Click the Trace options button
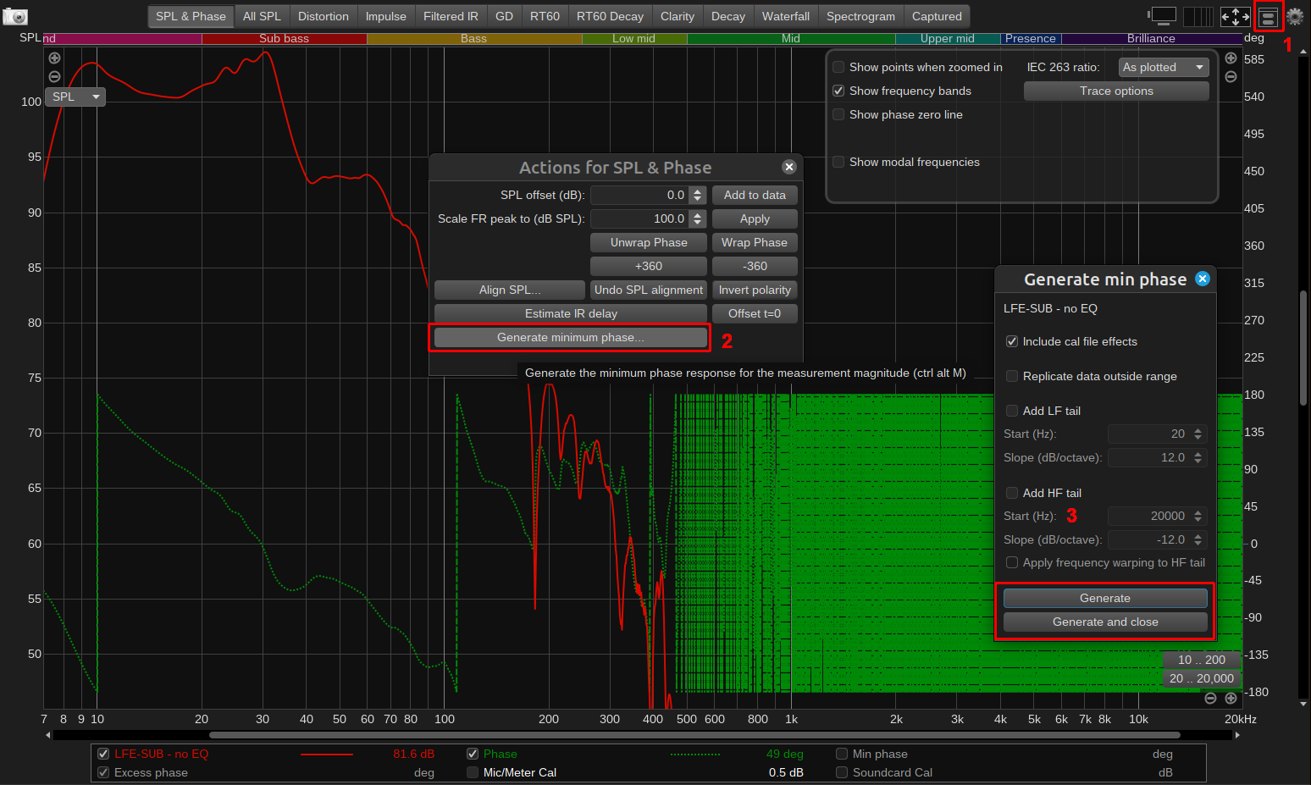This screenshot has width=1311, height=785. [1116, 91]
